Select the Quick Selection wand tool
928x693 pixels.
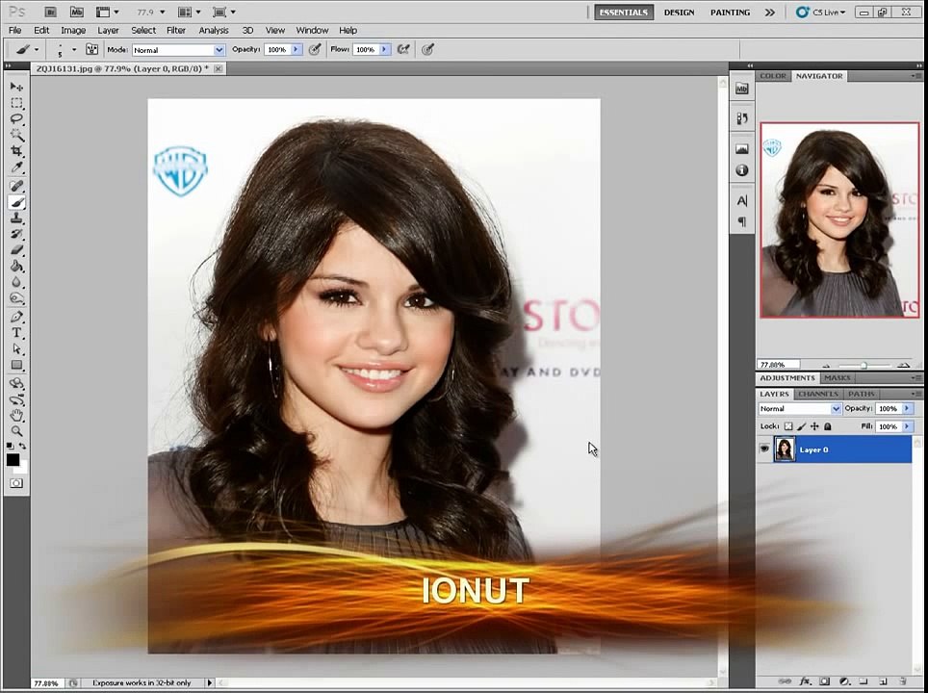pyautogui.click(x=16, y=136)
